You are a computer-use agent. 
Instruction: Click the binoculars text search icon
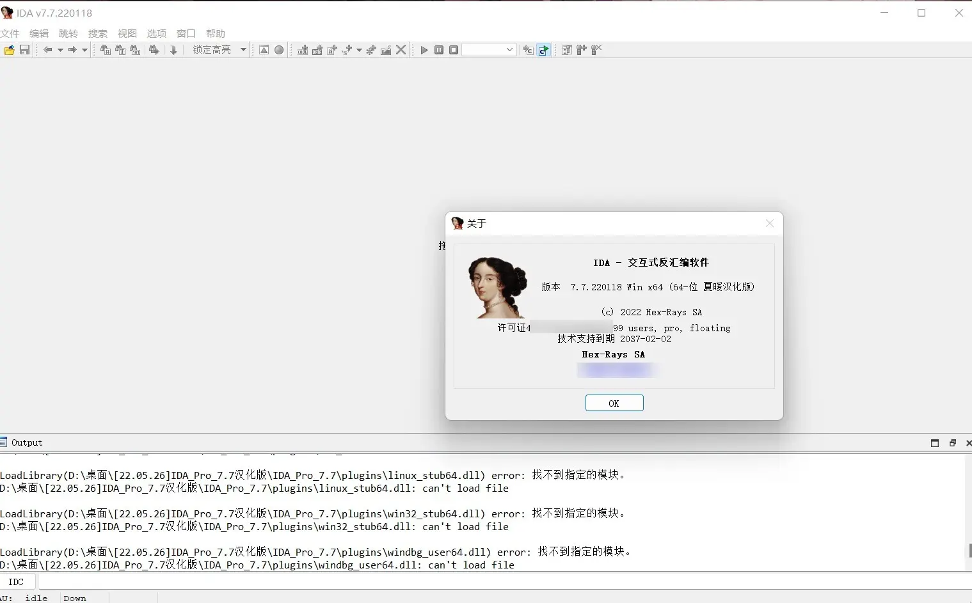click(x=120, y=50)
